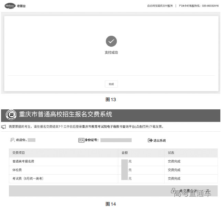Select the 体检费 row

[x=113, y=170]
